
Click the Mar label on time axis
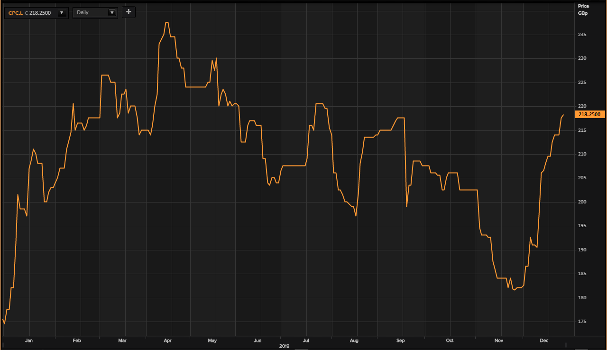point(122,341)
